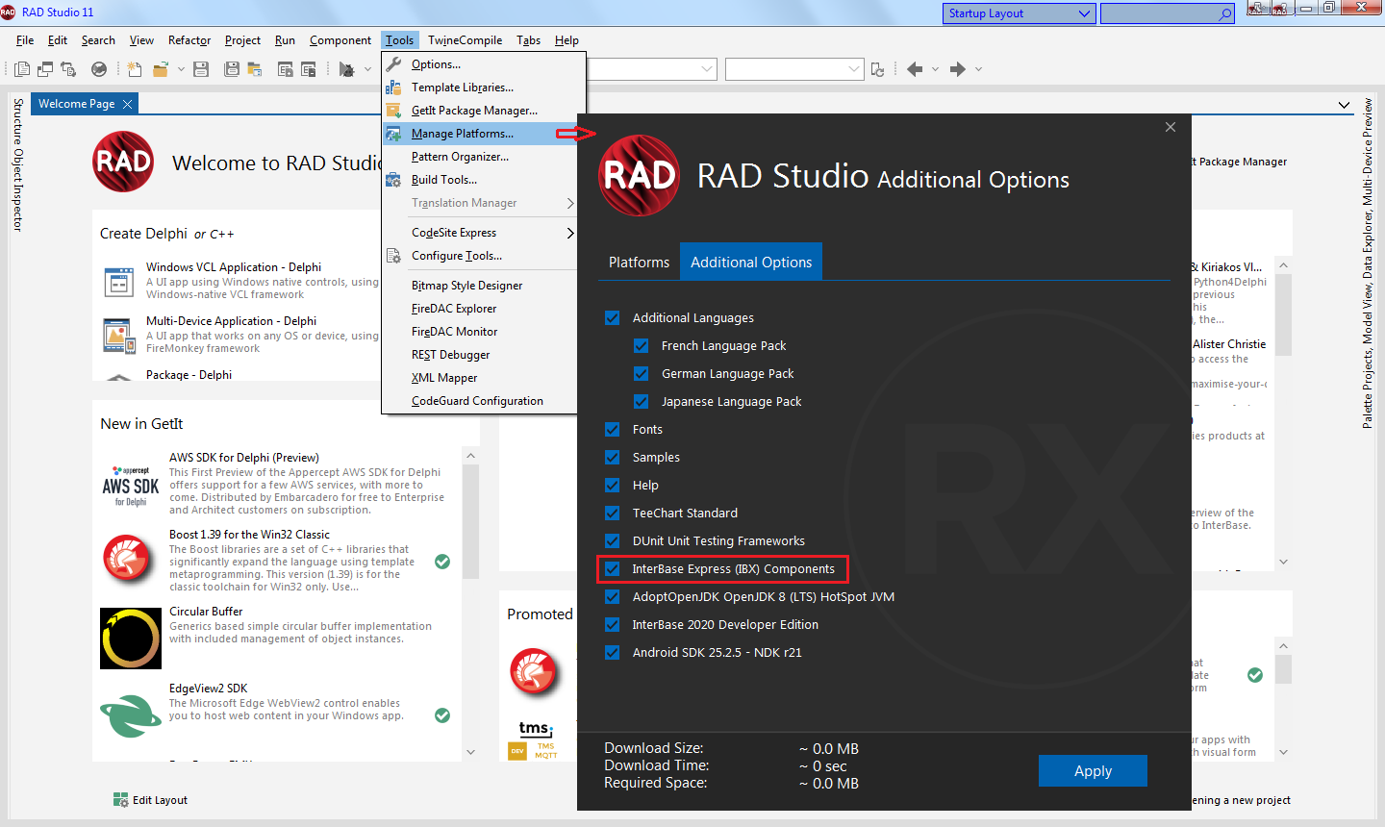Click the Open Project window-folder toolbar icon

[x=255, y=69]
